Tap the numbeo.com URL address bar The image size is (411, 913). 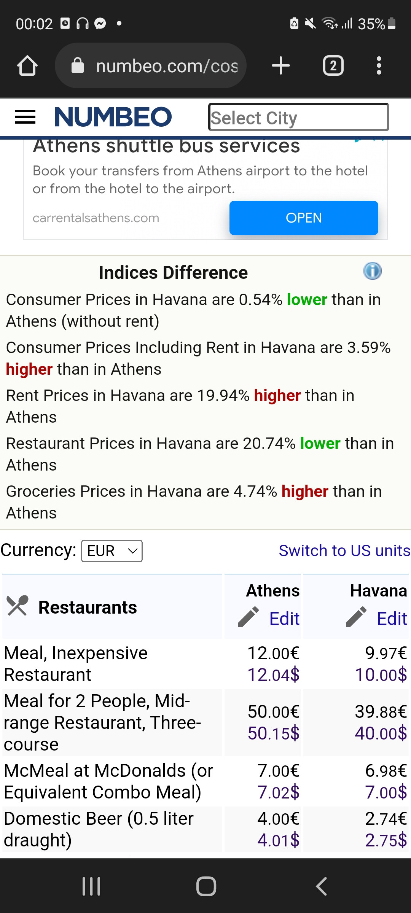click(x=167, y=66)
